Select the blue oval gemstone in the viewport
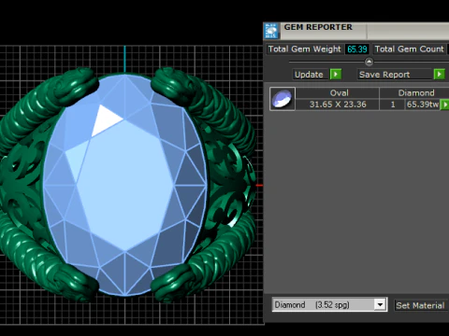 click(124, 185)
